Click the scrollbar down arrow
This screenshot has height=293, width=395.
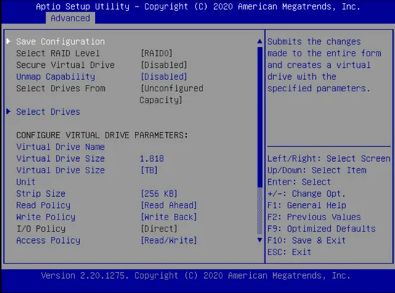click(260, 240)
